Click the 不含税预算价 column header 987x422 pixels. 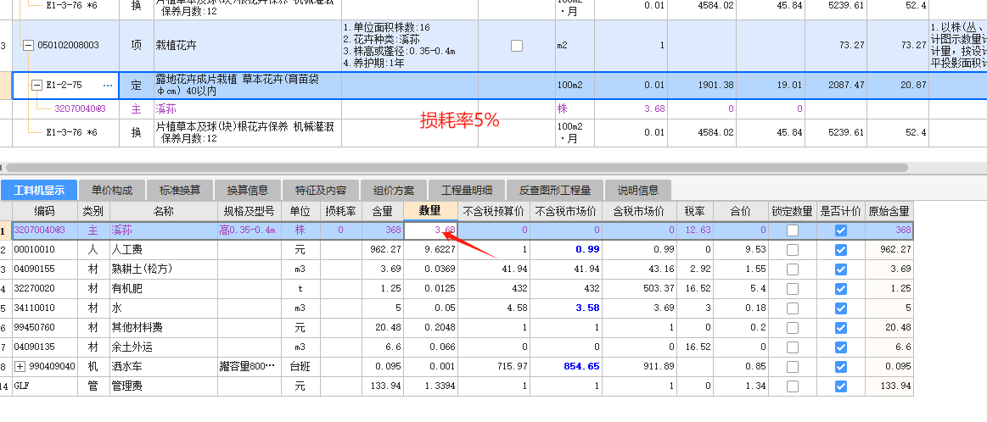[494, 211]
